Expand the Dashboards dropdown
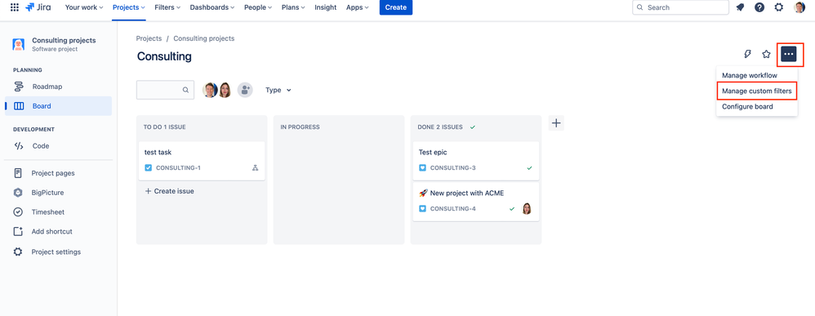Screen dimensions: 815x316 212,7
